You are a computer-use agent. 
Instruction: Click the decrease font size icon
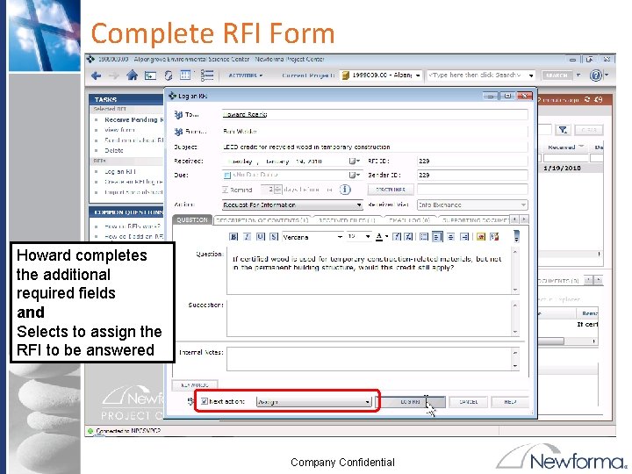coord(408,237)
